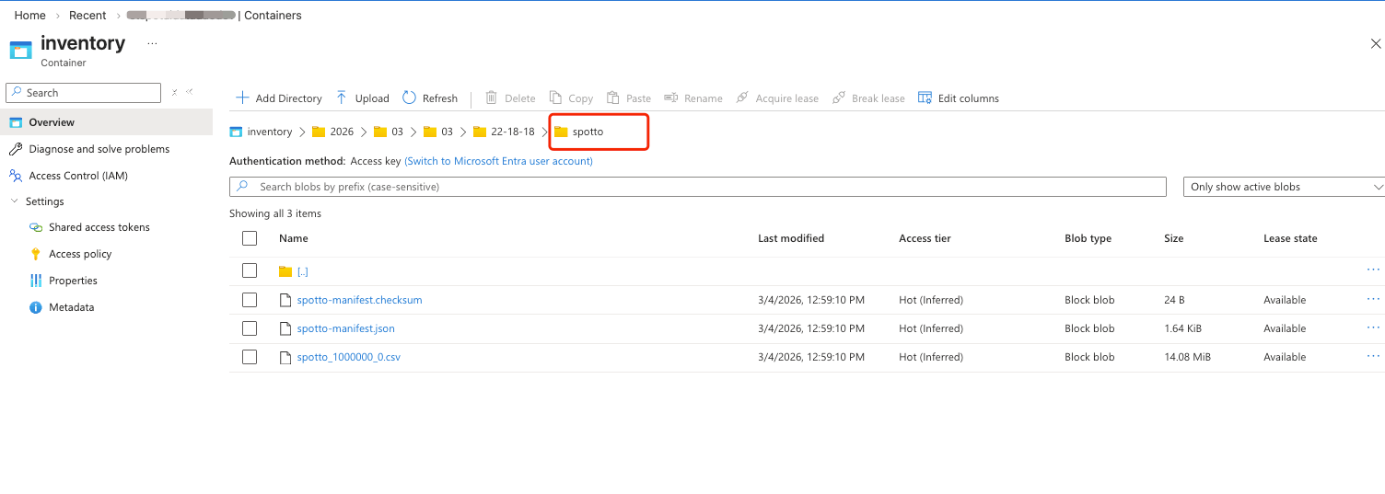This screenshot has height=494, width=1385.
Task: Click the Paste clipboard icon
Action: (x=613, y=98)
